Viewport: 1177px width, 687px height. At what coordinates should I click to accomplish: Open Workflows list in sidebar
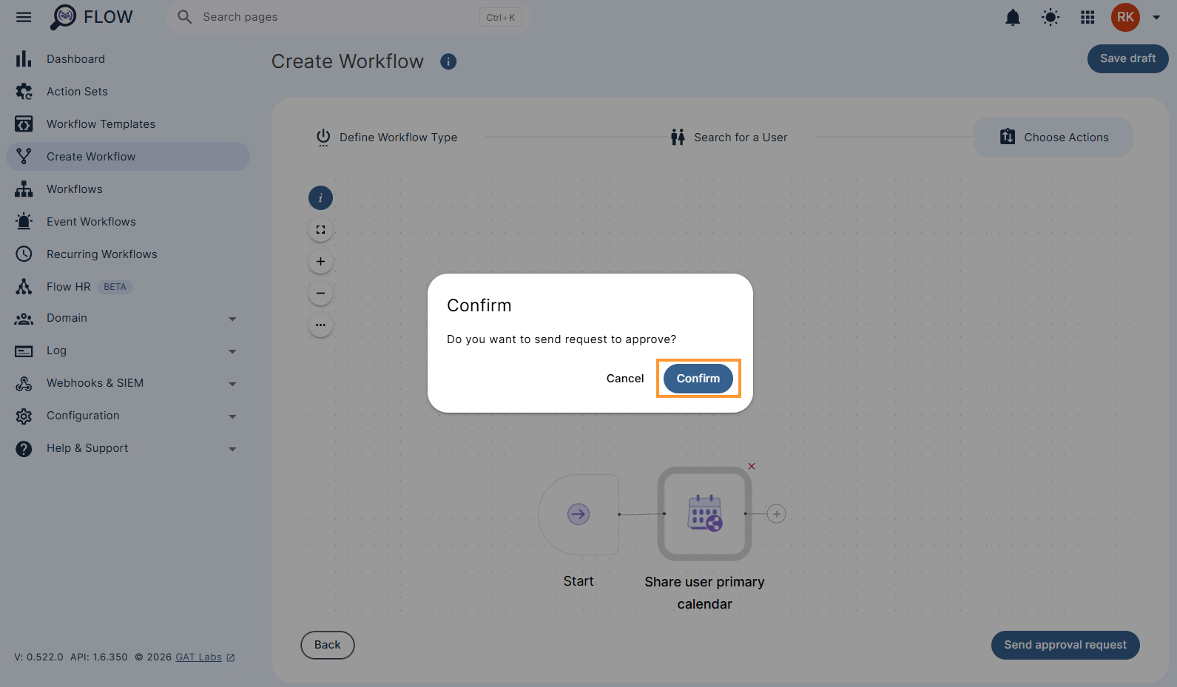point(128,189)
